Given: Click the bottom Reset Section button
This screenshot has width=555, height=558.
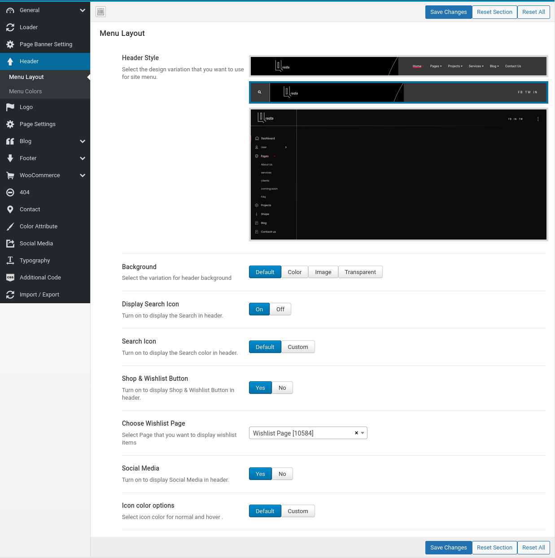Looking at the screenshot, I should tap(494, 548).
